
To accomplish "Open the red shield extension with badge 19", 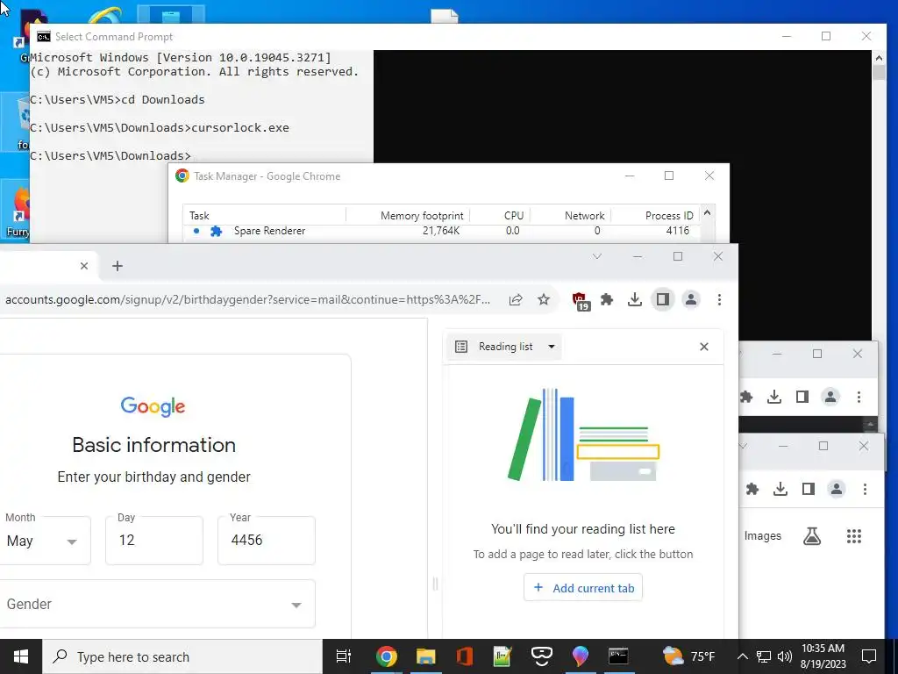I will (x=581, y=300).
